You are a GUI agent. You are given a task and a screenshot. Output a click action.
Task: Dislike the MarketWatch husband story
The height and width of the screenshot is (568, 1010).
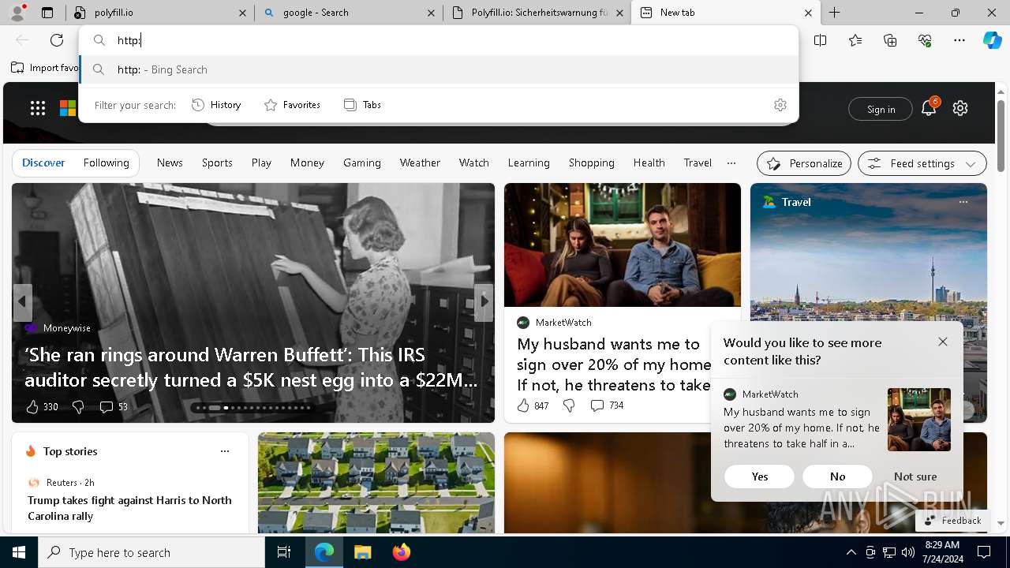coord(569,405)
